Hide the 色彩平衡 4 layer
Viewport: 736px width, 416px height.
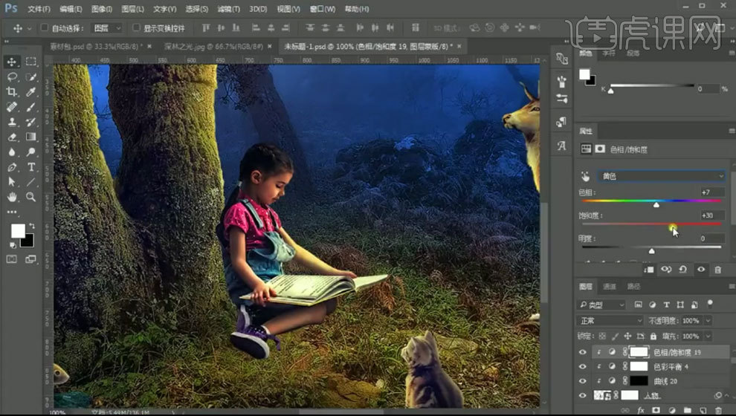[x=583, y=367]
